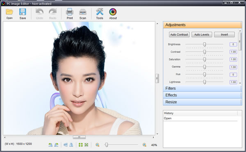Flip the image horizontally
Image resolution: width=246 pixels, height=152 pixels.
(71, 145)
